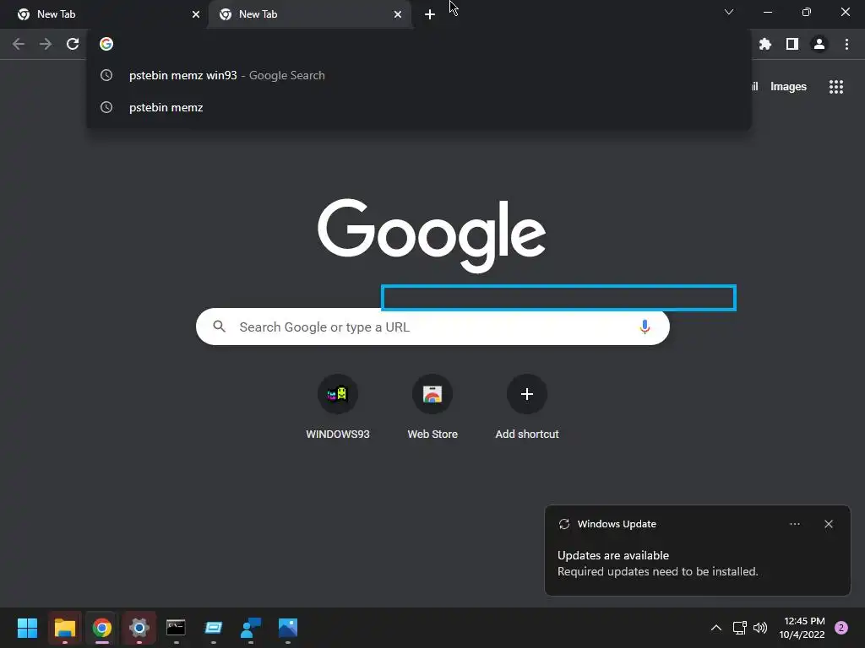Toggle Chrome side panel icon

792,44
